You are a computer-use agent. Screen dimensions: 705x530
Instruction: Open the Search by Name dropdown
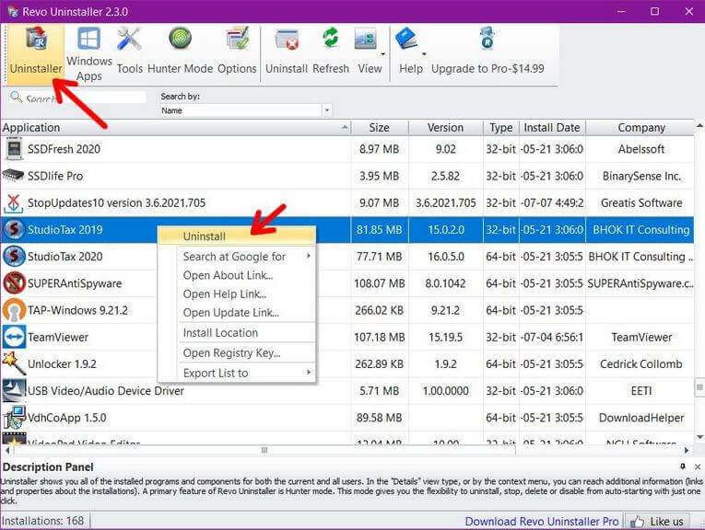pyautogui.click(x=327, y=109)
